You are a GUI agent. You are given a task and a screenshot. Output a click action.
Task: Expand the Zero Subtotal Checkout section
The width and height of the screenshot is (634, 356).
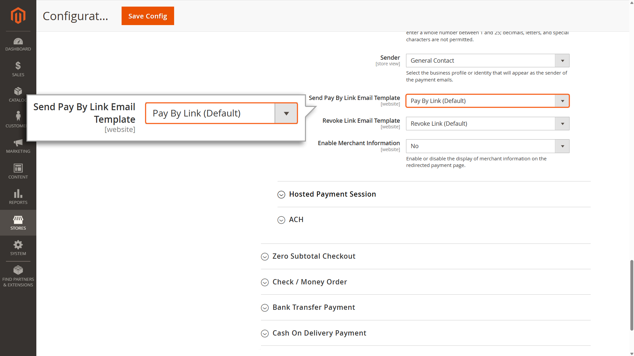click(x=314, y=256)
